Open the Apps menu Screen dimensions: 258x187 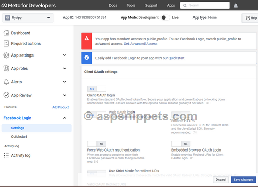click(x=171, y=5)
